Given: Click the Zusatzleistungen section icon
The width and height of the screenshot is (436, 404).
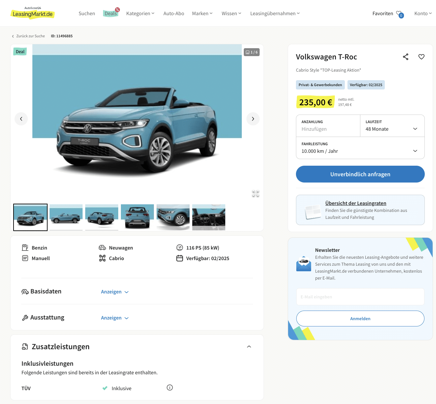Looking at the screenshot, I should (x=25, y=347).
